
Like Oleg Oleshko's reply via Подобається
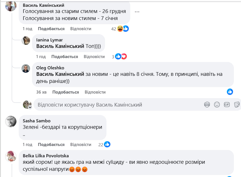point(66,92)
